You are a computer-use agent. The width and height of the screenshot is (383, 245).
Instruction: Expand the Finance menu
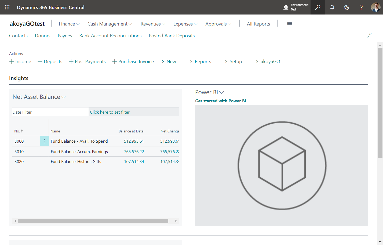69,24
